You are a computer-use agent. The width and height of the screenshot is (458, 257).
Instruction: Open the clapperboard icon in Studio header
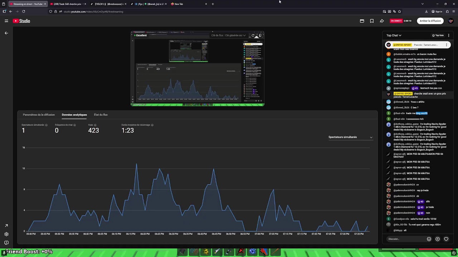pos(362,21)
